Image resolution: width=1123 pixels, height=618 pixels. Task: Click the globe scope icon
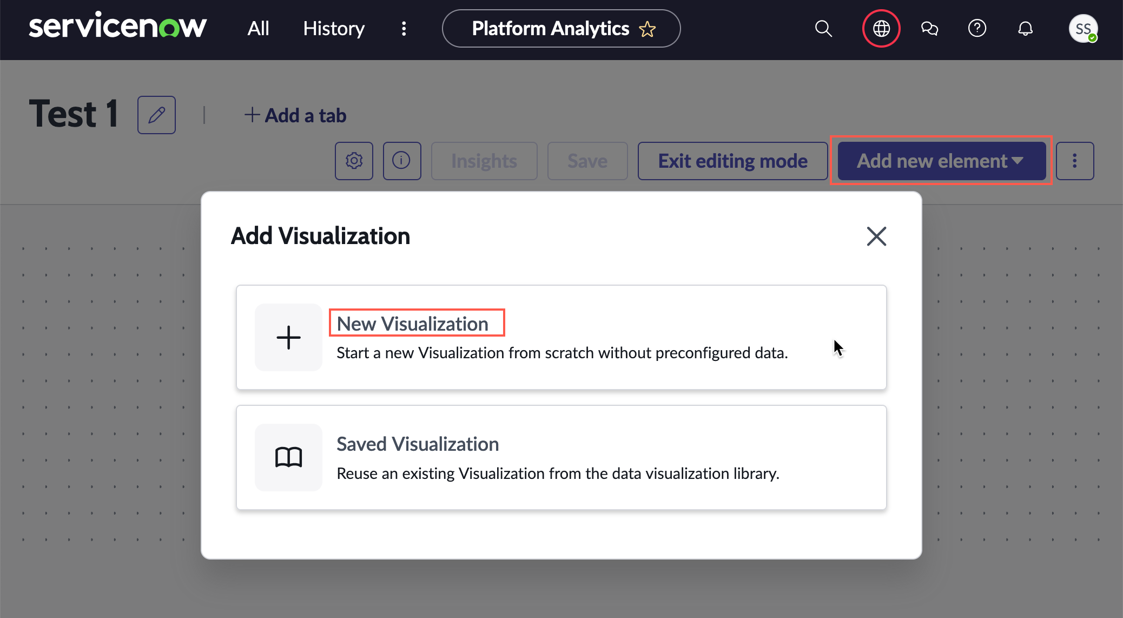click(x=881, y=28)
